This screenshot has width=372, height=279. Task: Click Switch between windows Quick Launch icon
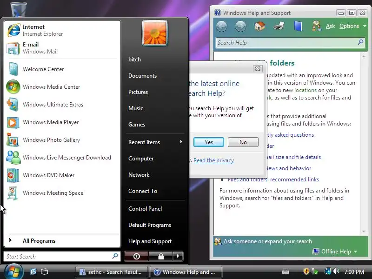point(44,272)
